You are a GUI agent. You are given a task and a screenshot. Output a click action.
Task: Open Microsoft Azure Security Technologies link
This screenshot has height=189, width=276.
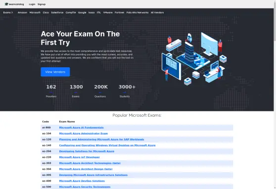(x=85, y=187)
